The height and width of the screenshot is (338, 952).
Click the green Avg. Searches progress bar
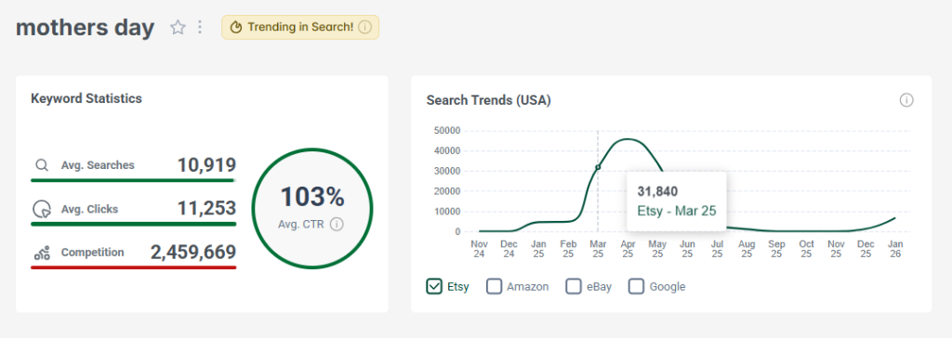point(133,180)
